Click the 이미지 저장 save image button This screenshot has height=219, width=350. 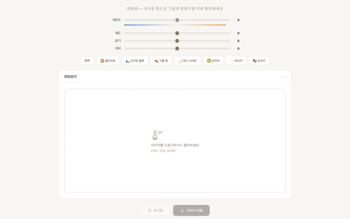(191, 211)
